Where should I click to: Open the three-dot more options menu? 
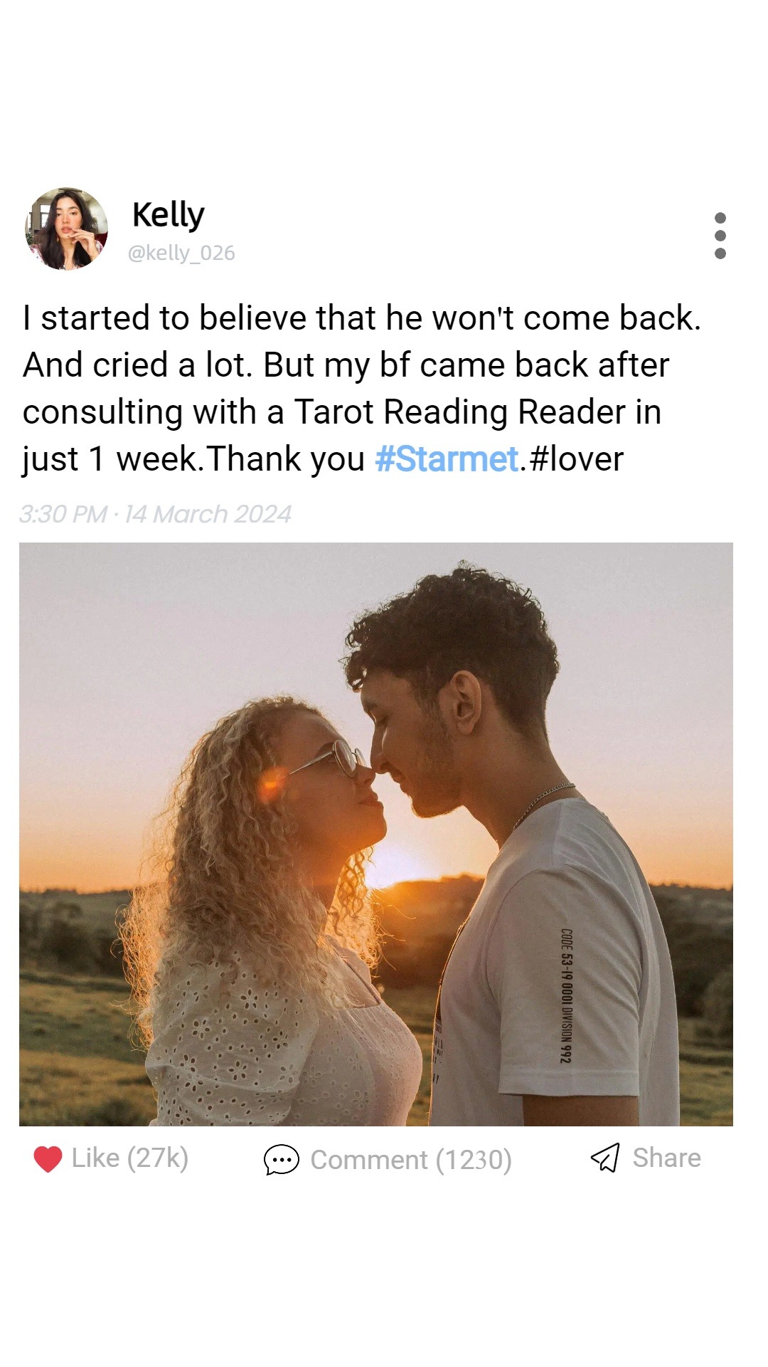pos(720,236)
